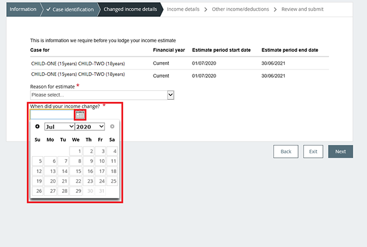Choose day 28 in the calendar
This screenshot has width=367, height=247.
tap(63, 191)
